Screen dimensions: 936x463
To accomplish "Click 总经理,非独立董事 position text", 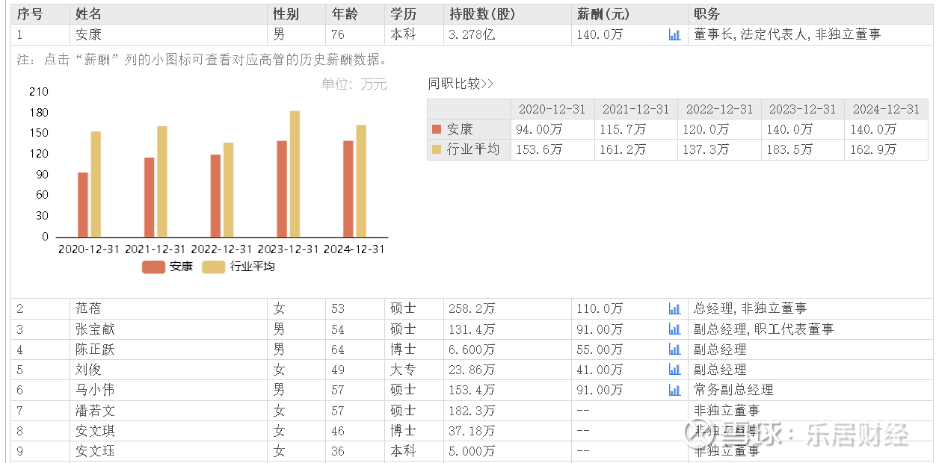I will (751, 308).
